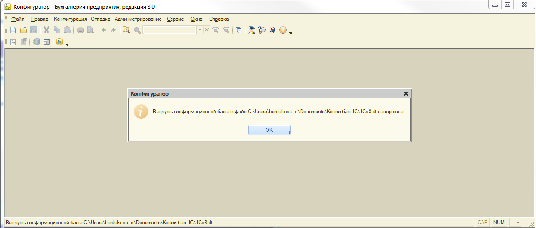536x228 pixels.
Task: Click the Paste clipboard icon
Action: pos(67,30)
